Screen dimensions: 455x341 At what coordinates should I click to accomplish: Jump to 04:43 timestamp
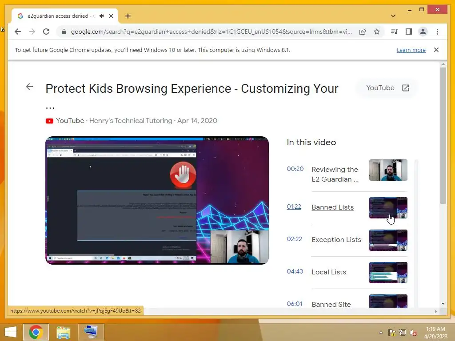click(295, 271)
